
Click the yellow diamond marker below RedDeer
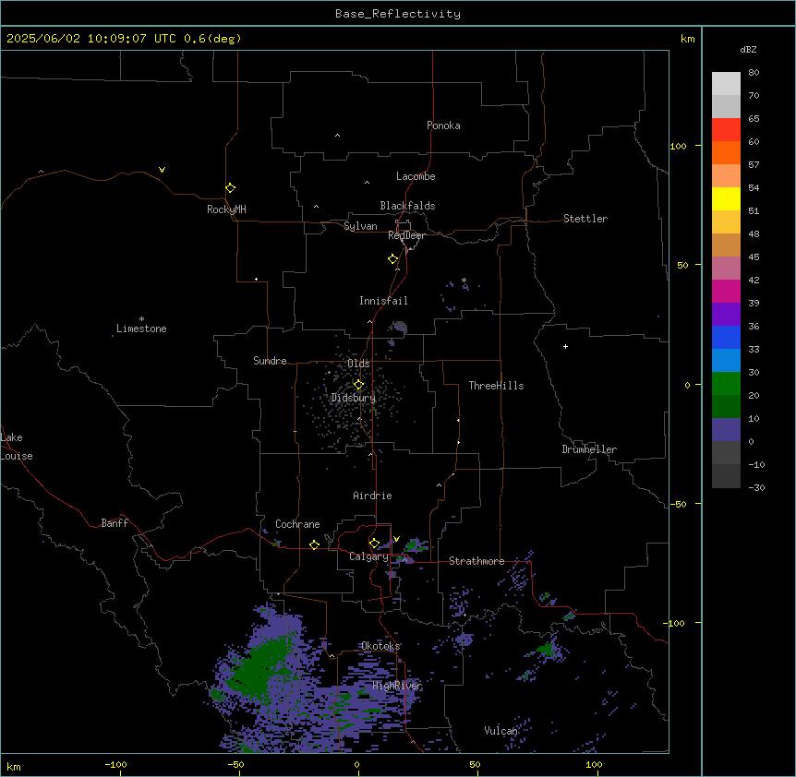(392, 259)
